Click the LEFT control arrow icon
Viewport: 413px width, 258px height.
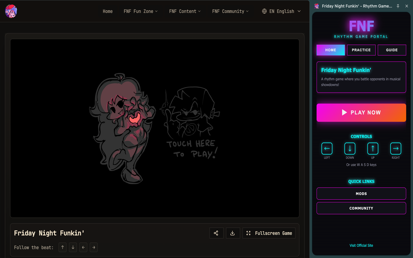[327, 149]
